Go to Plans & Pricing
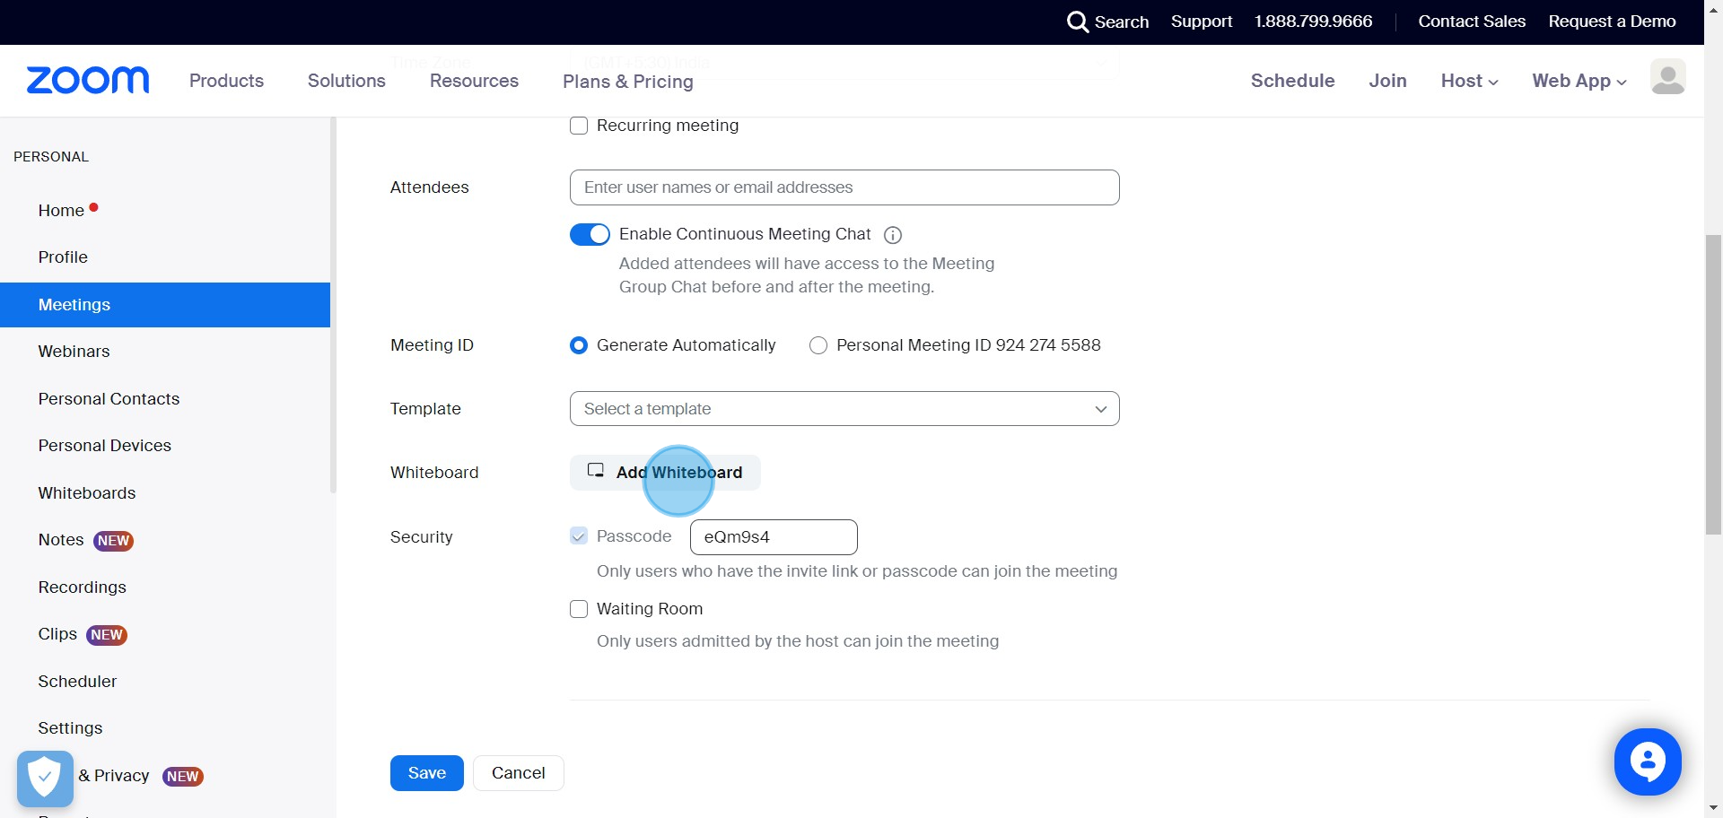Viewport: 1723px width, 818px height. (x=628, y=82)
